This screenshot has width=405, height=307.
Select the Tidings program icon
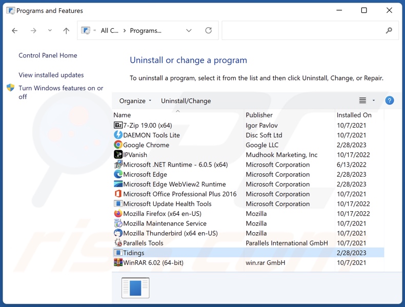tap(118, 253)
